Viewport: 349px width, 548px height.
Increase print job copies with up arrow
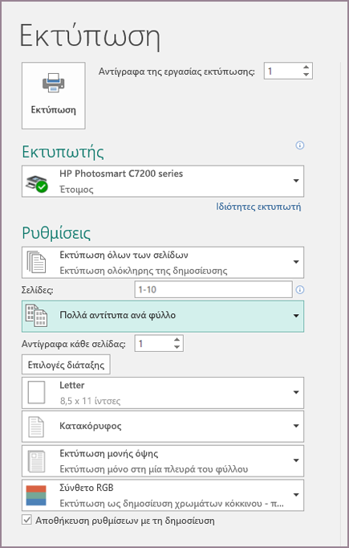coord(306,67)
